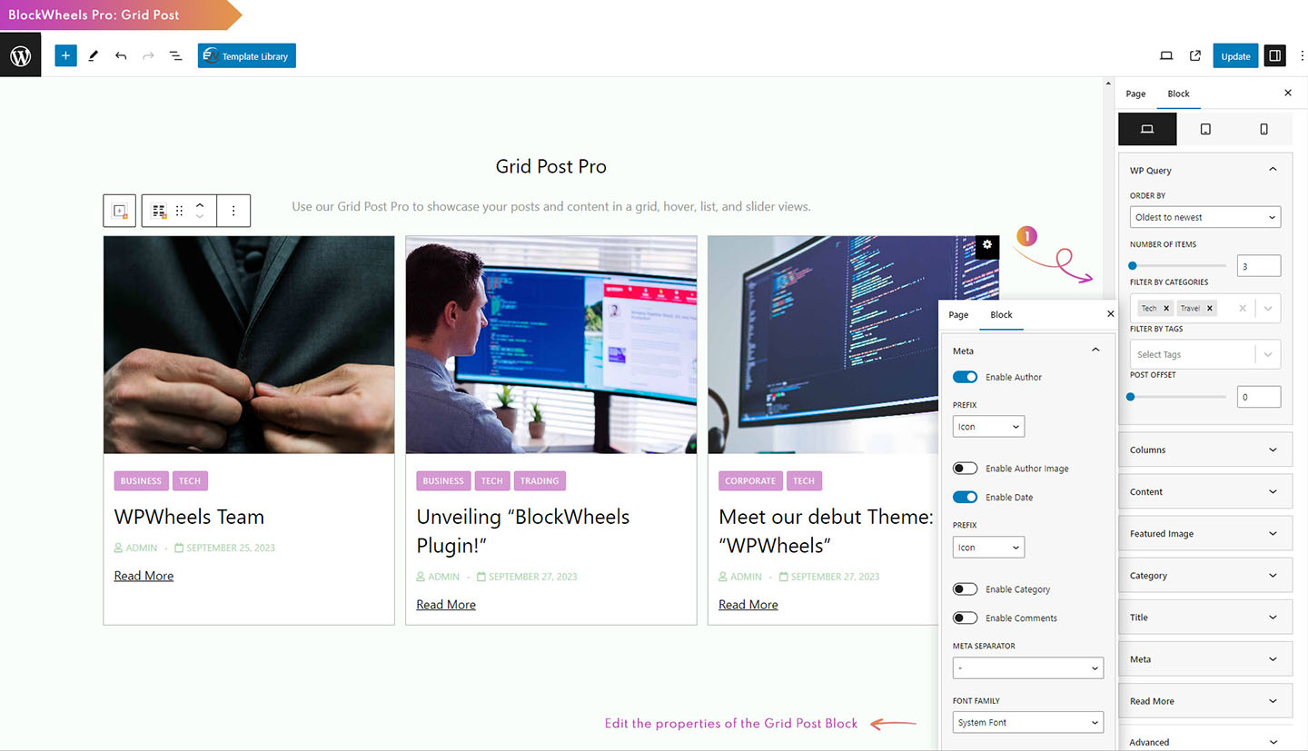Expand the Featured Image panel
Viewport: 1308px width, 751px height.
tap(1204, 534)
